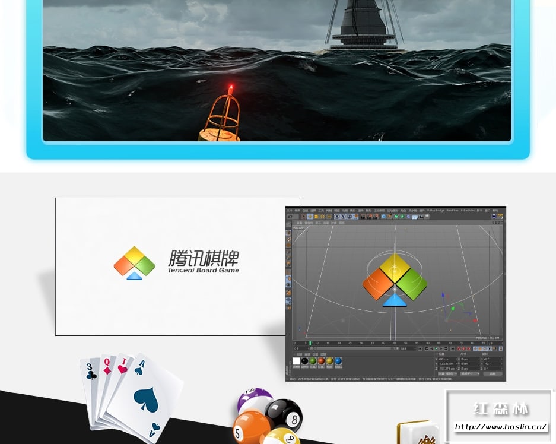Open viewport 过滤 (Filter) menu
Screen dimensions: 556x444
[333, 223]
